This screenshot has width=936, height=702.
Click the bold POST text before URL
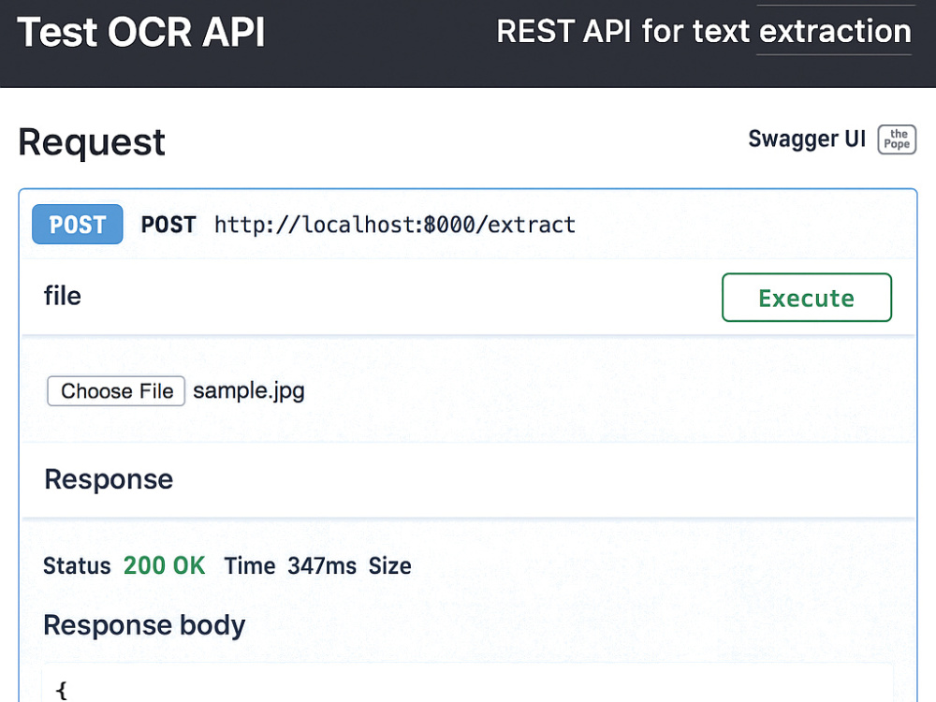(x=168, y=225)
